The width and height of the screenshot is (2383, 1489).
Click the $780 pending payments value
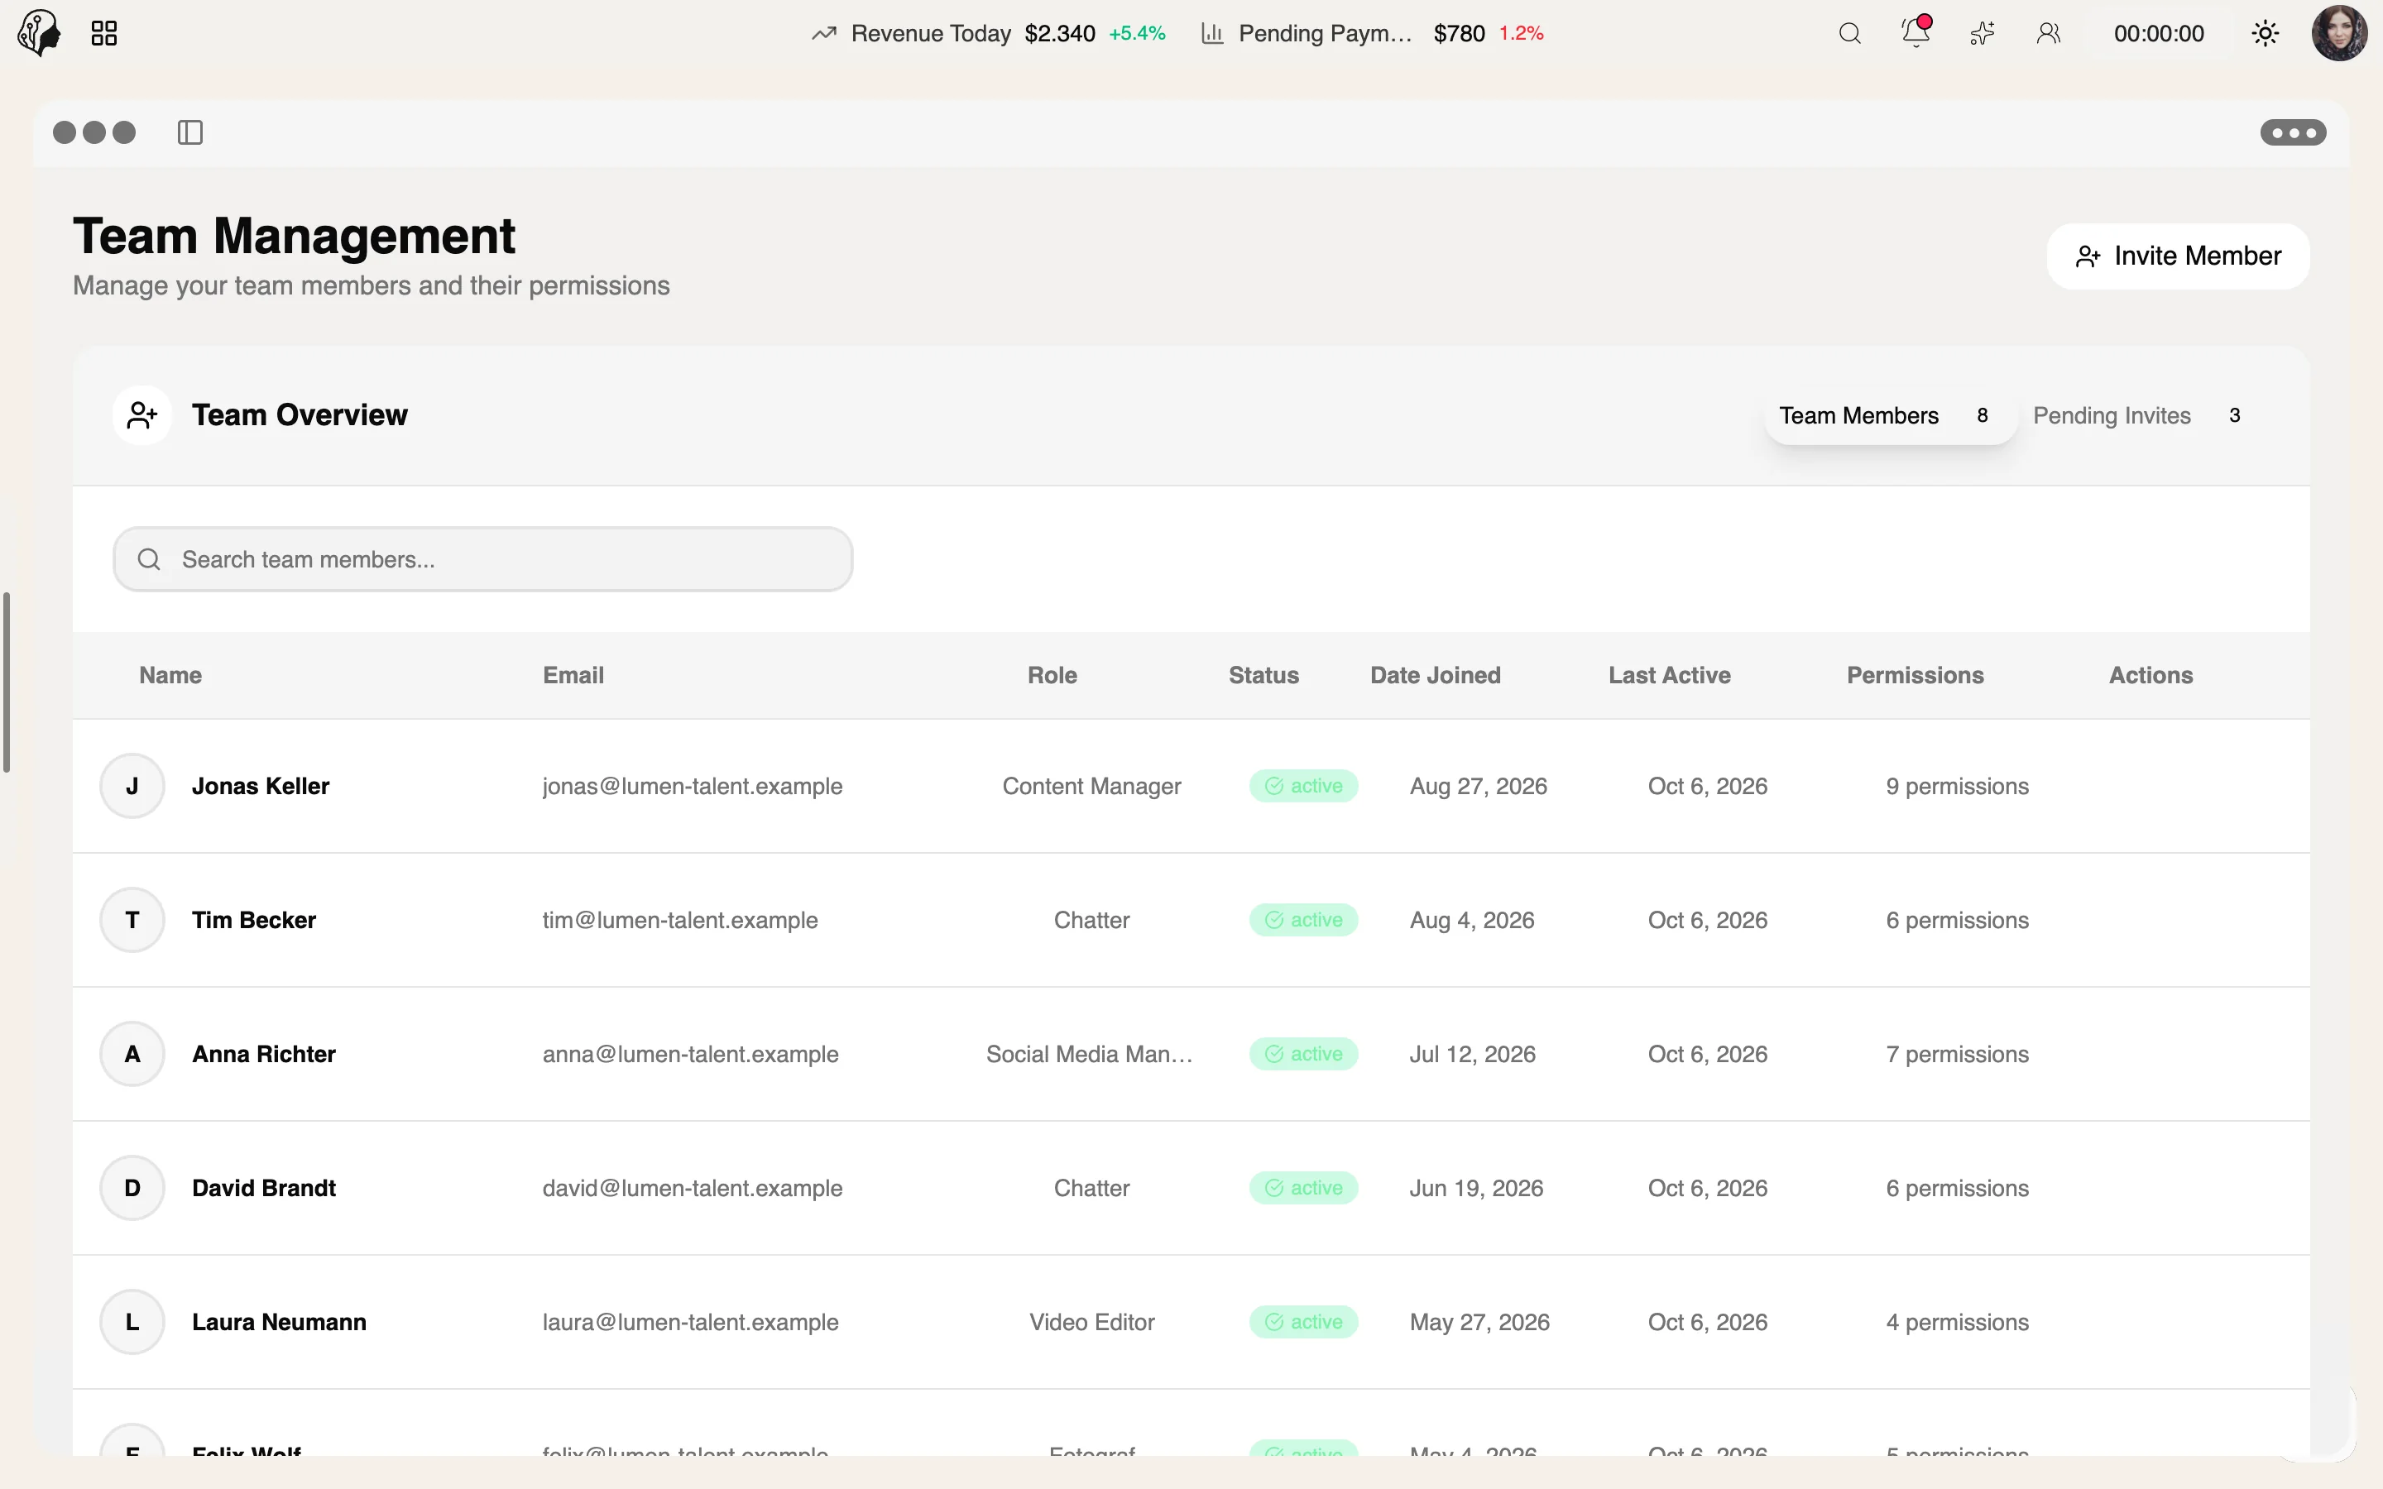click(x=1459, y=33)
